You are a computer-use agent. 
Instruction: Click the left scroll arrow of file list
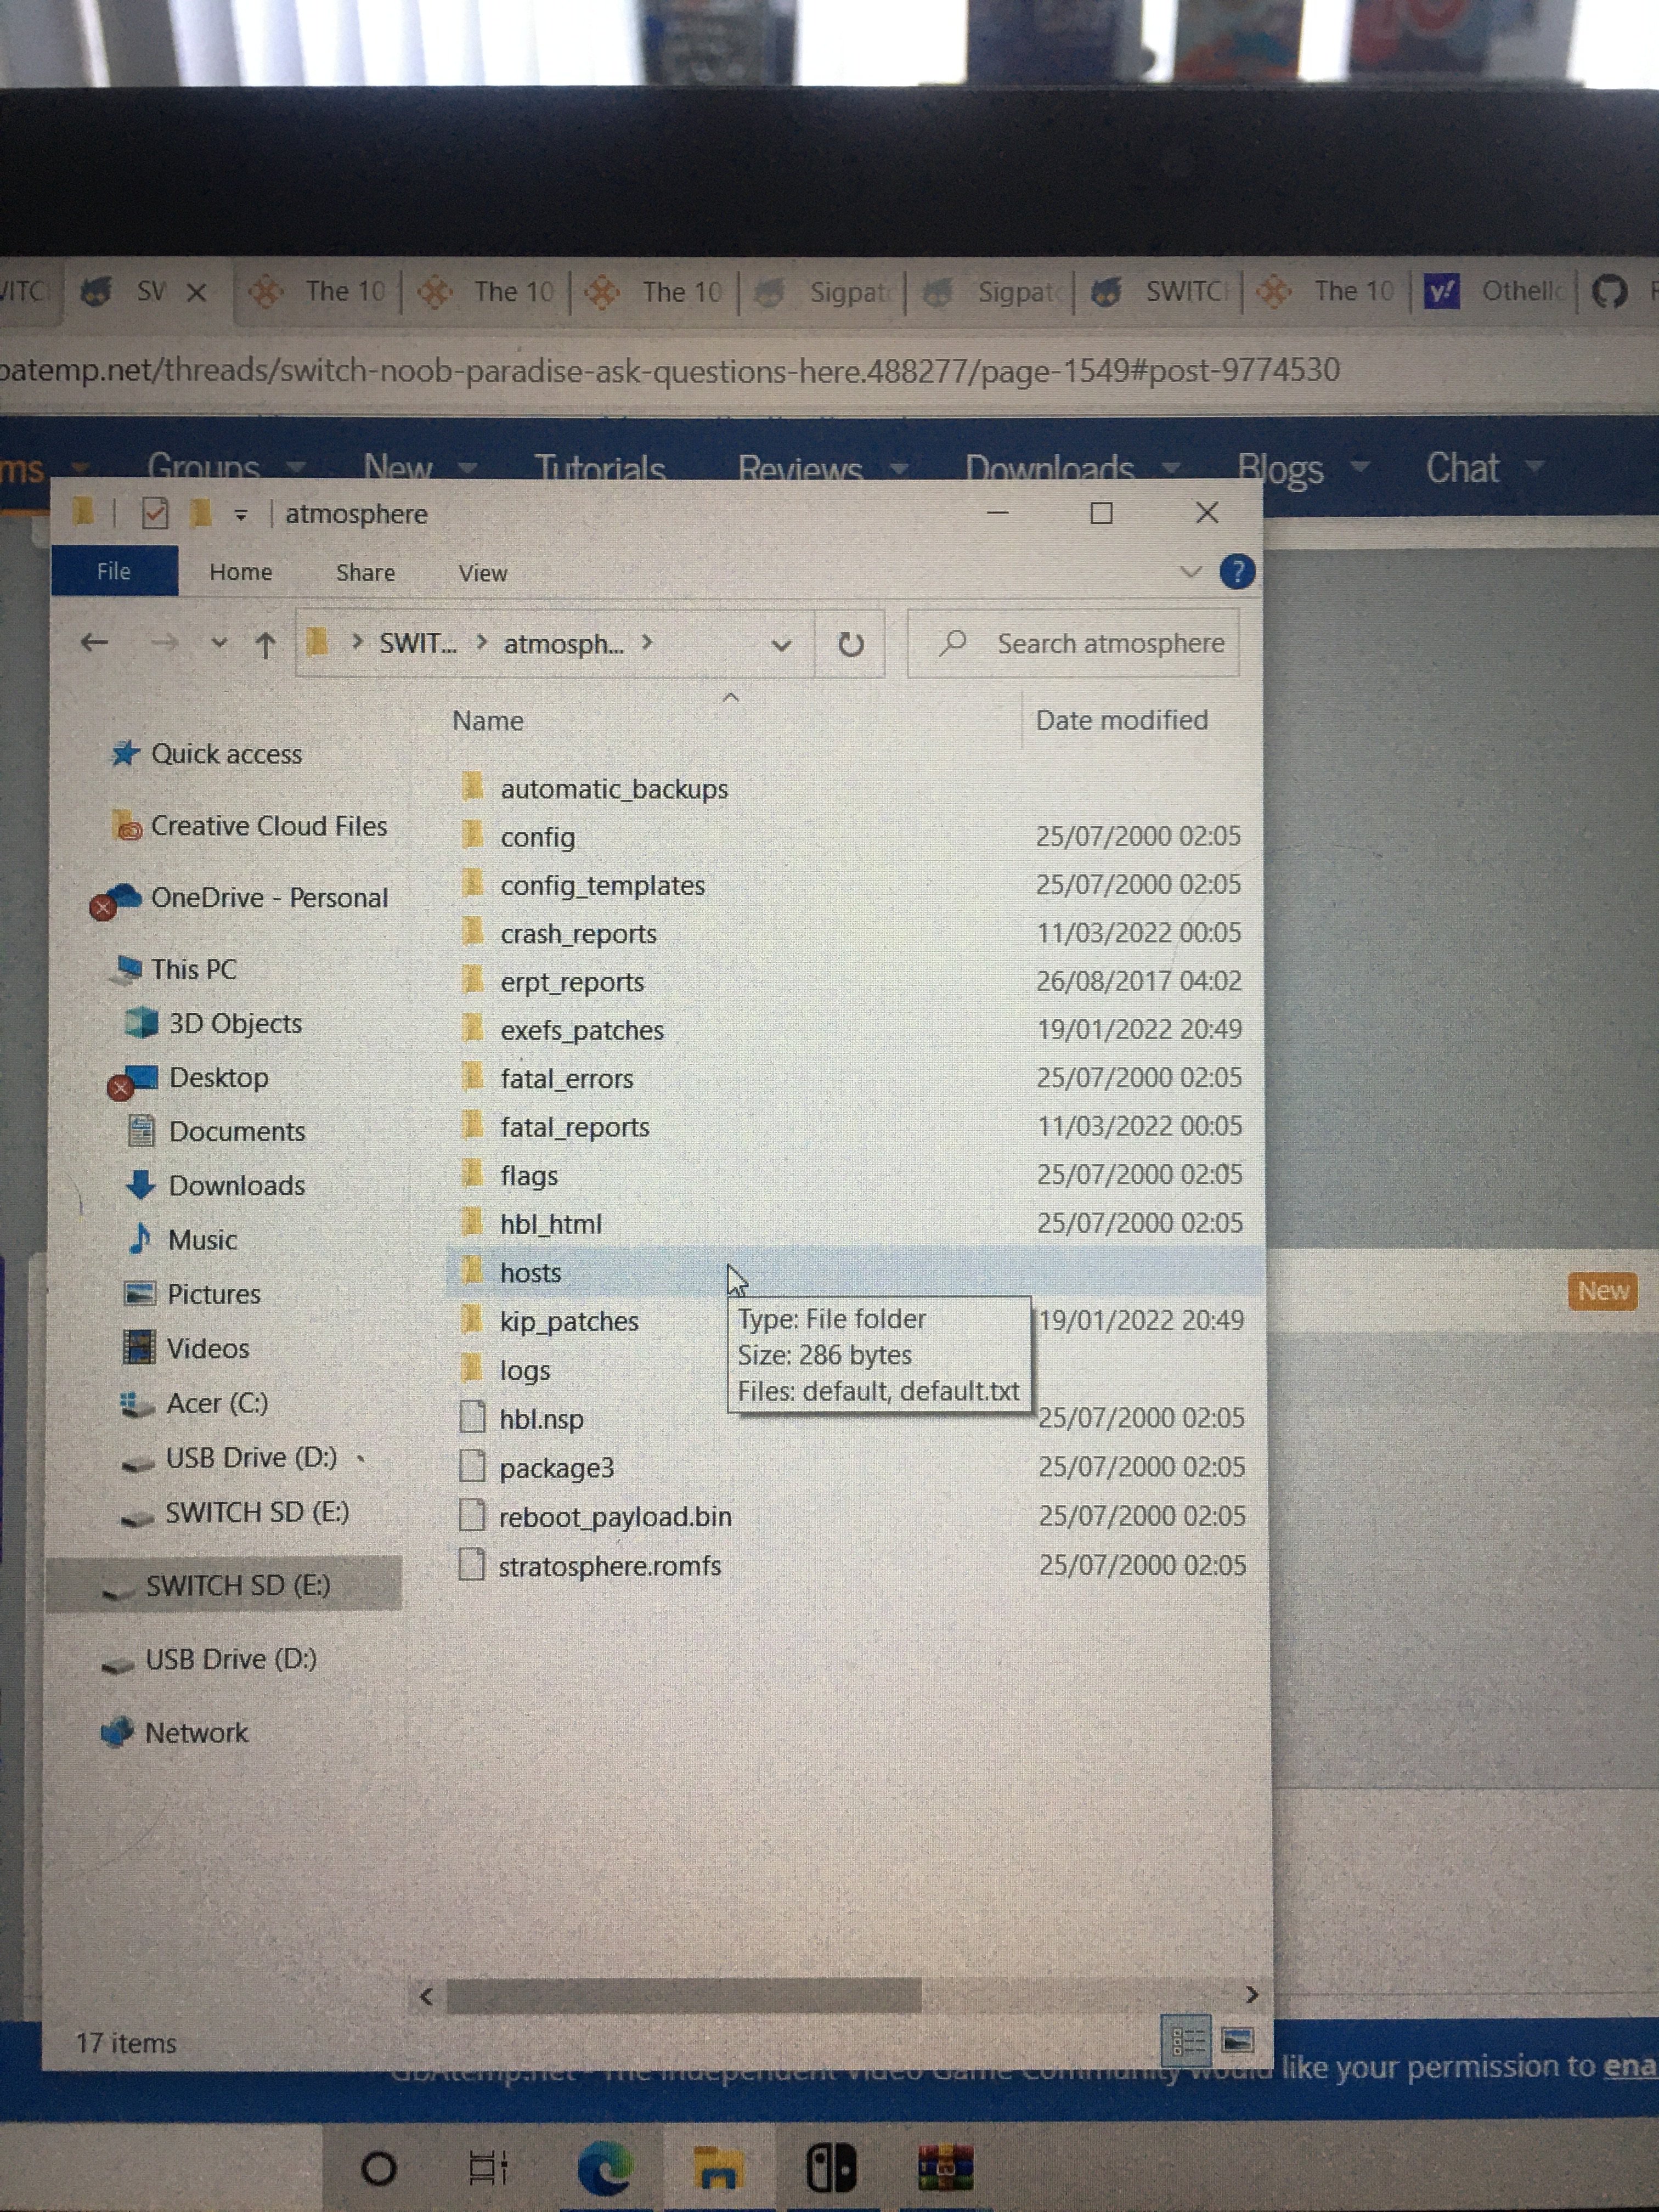[427, 1996]
